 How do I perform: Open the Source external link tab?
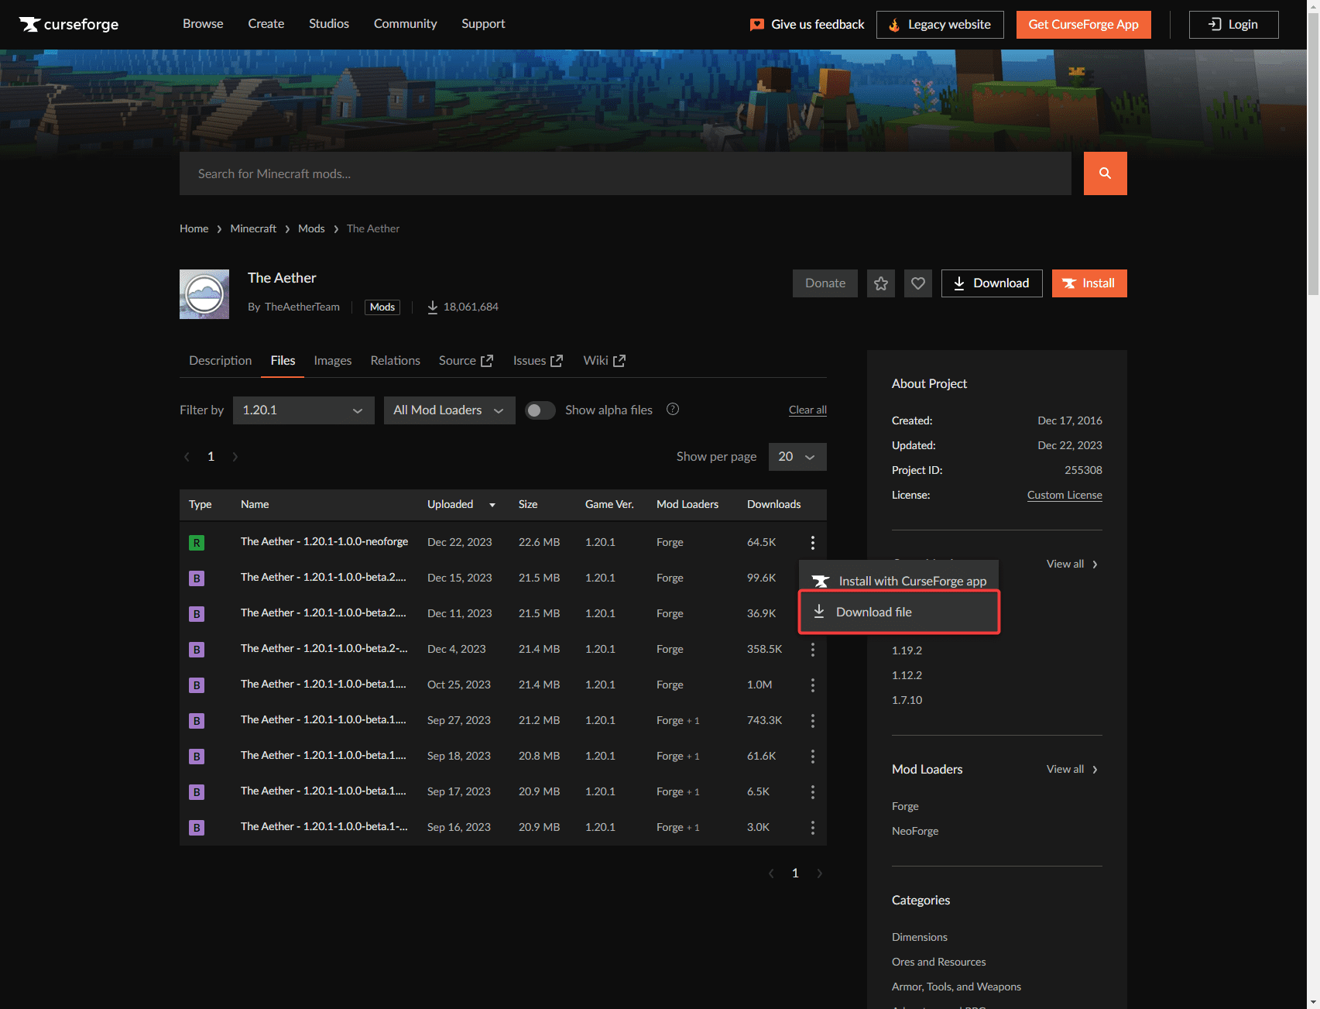coord(466,361)
